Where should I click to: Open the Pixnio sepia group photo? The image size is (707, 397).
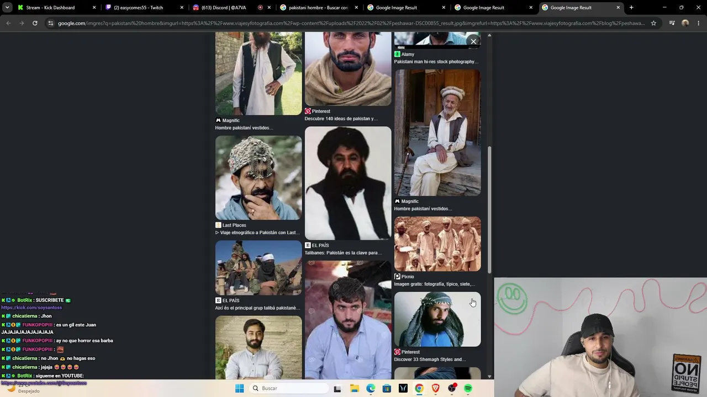[x=437, y=244]
